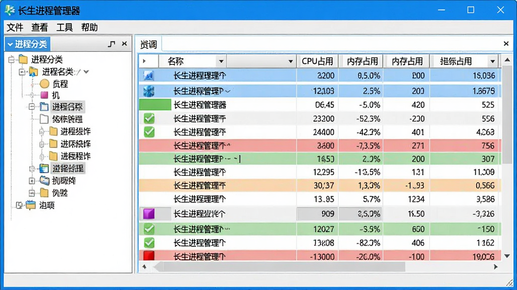
Task: Open the 查看 menu
Action: coord(40,27)
